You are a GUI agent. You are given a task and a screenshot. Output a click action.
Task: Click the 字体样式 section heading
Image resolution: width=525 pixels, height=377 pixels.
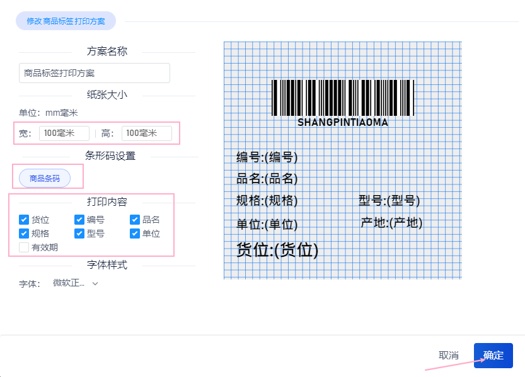coord(107,265)
